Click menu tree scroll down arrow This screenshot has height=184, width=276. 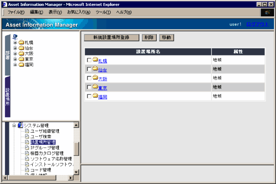coord(76,172)
